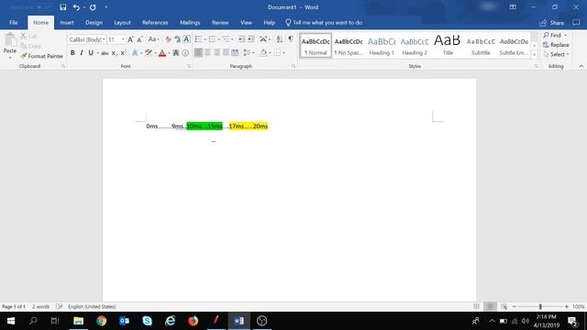This screenshot has width=587, height=330.
Task: Click the Shading paint bucket icon
Action: click(263, 53)
